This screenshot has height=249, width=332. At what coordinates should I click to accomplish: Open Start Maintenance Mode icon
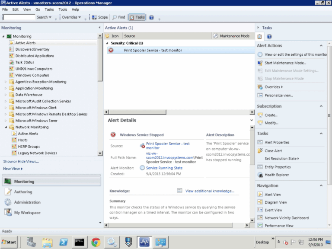pos(260,63)
